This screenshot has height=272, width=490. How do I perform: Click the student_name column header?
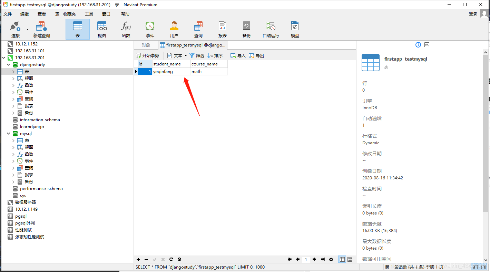pos(171,64)
